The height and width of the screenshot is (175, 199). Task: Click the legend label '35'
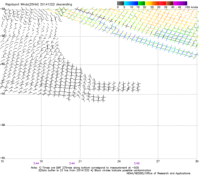tap(166, 7)
